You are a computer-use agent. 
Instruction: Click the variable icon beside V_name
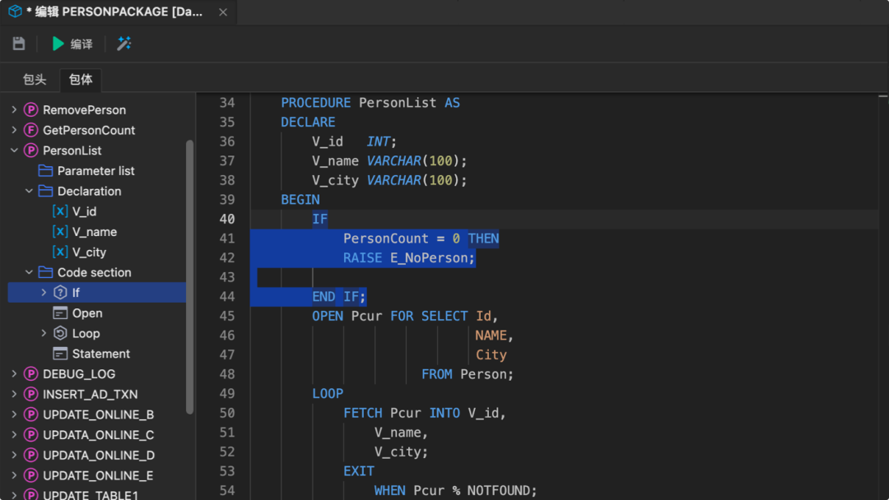[x=60, y=232]
